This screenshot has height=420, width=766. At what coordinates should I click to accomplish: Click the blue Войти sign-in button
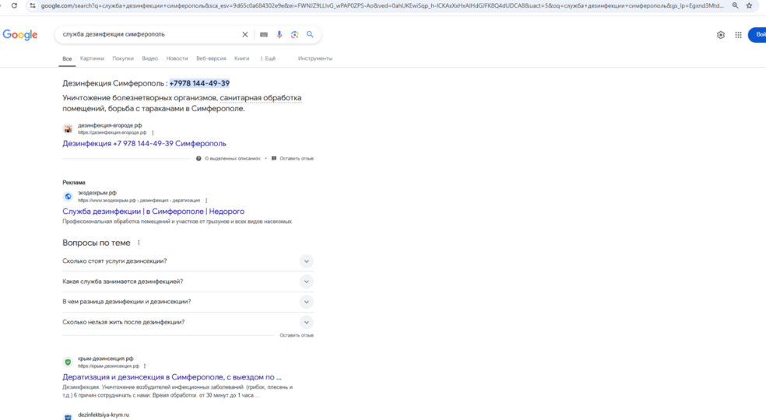(x=757, y=35)
